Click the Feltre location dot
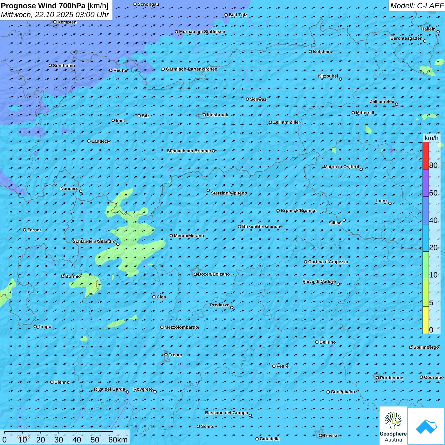Screen dimensions: 445x445 pyautogui.click(x=274, y=366)
